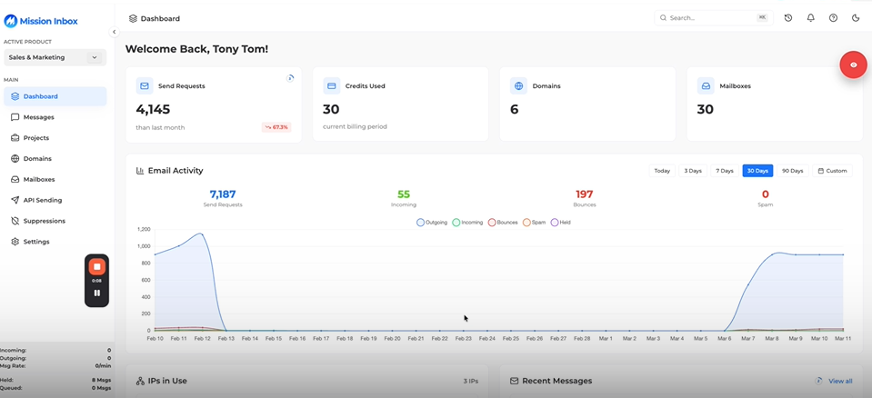The height and width of the screenshot is (398, 872).
Task: Go to Messages in the sidebar
Action: 55,117
